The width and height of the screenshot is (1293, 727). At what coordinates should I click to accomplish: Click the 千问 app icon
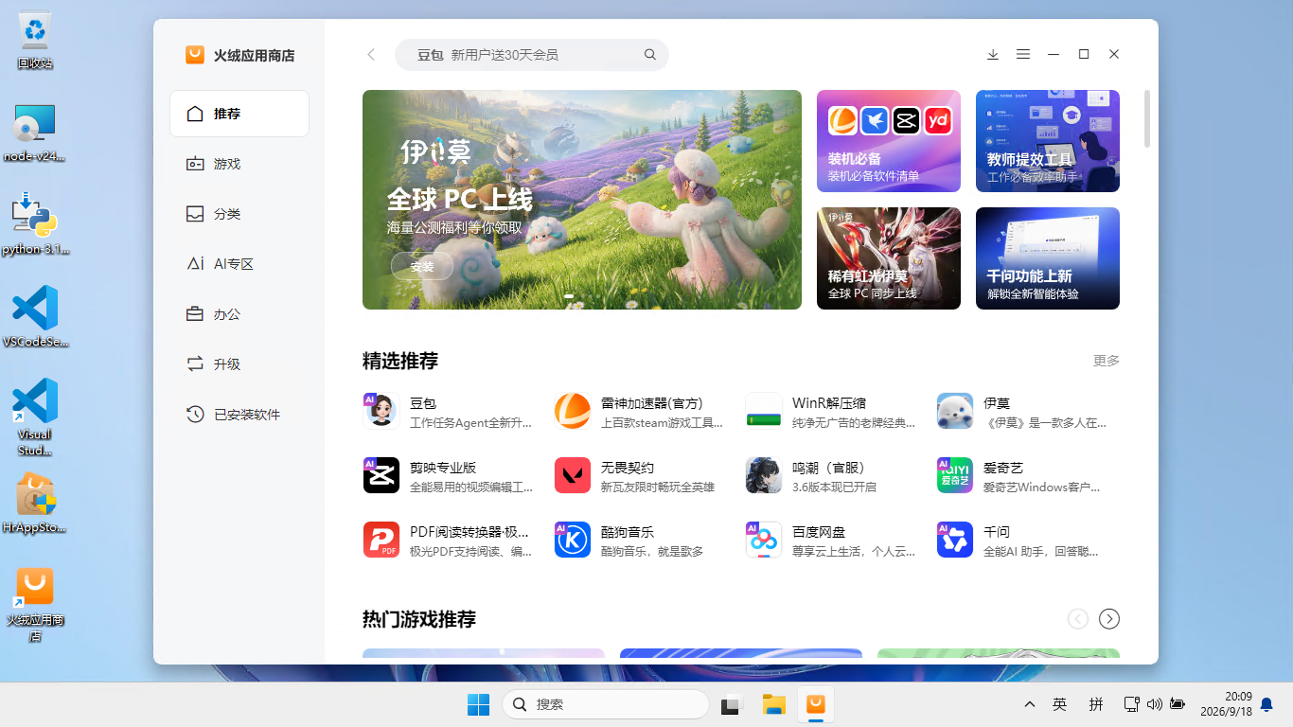coord(955,540)
